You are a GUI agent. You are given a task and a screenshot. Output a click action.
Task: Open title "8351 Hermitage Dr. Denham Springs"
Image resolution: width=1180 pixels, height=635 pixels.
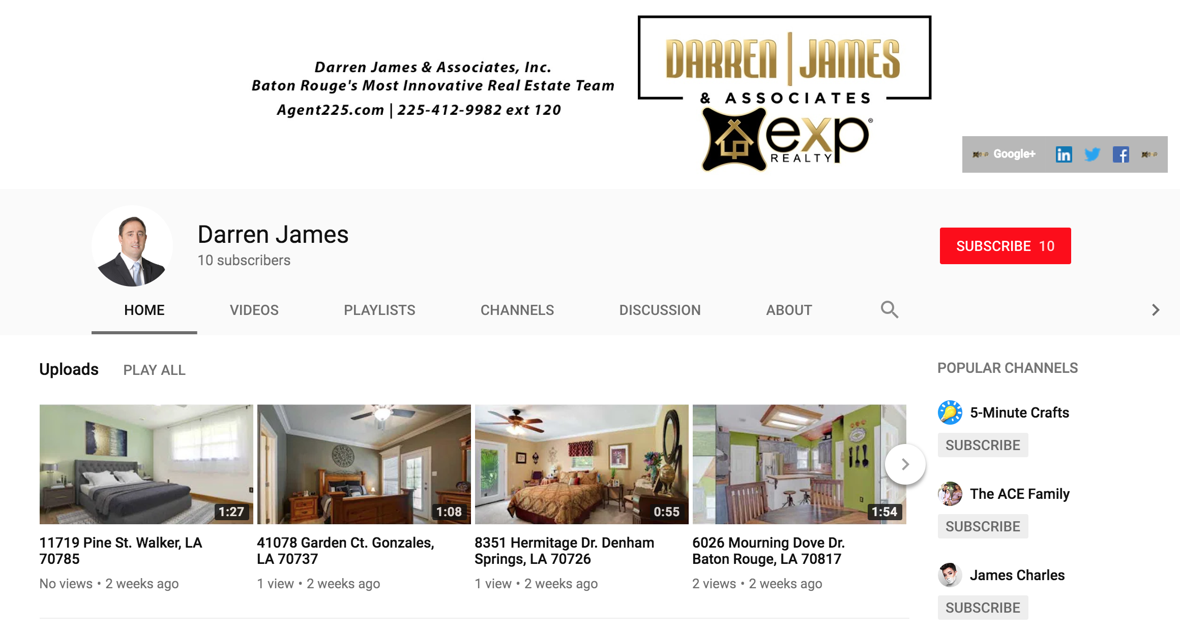pos(564,551)
